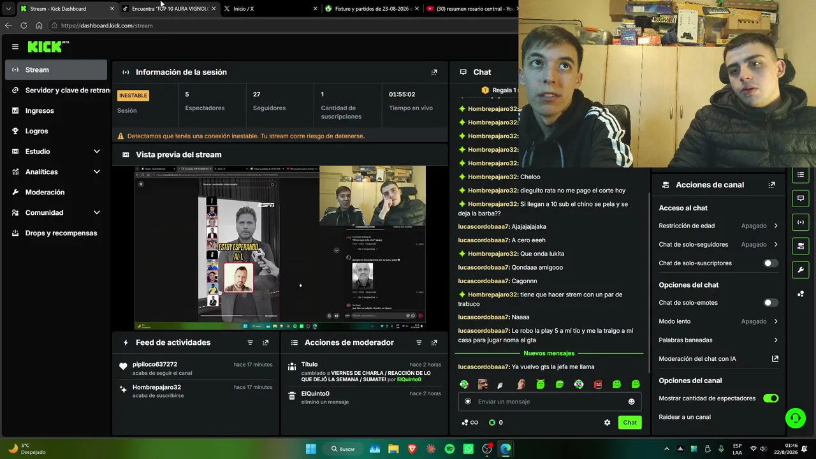Viewport: 816px width, 459px height.
Task: Click the green Chat send button
Action: point(630,423)
